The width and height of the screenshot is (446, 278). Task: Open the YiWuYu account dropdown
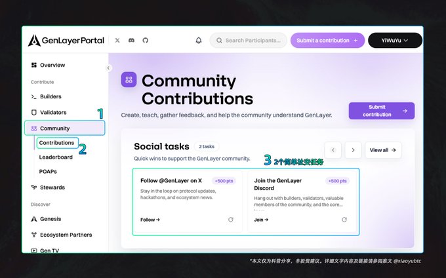pyautogui.click(x=395, y=41)
